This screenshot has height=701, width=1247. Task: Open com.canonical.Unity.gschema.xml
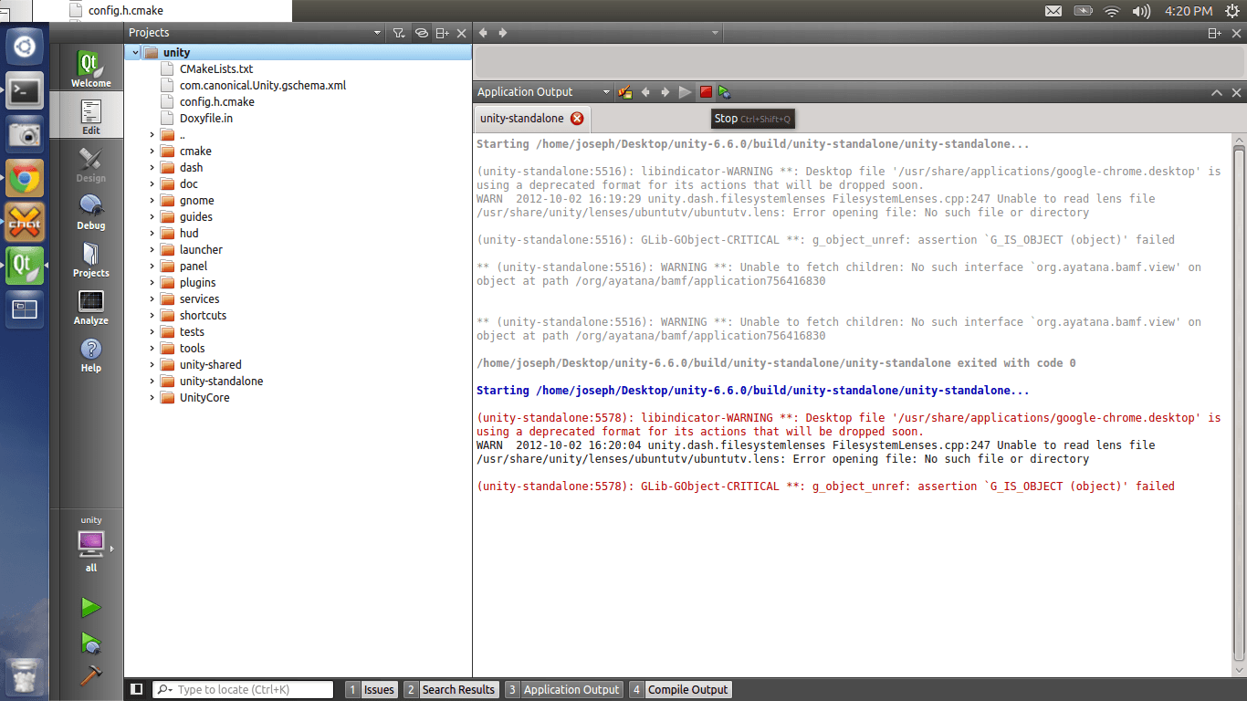[263, 86]
